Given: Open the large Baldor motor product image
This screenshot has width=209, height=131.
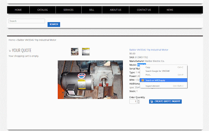Looking at the screenshot, I should [x=90, y=80].
